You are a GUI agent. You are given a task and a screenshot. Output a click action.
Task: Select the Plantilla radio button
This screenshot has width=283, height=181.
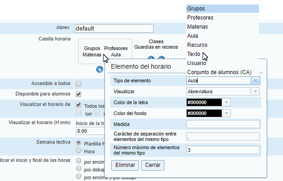79,142
